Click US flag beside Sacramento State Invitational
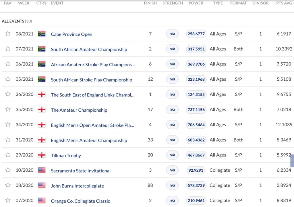Screen dimensions: 294x207 click(42, 170)
